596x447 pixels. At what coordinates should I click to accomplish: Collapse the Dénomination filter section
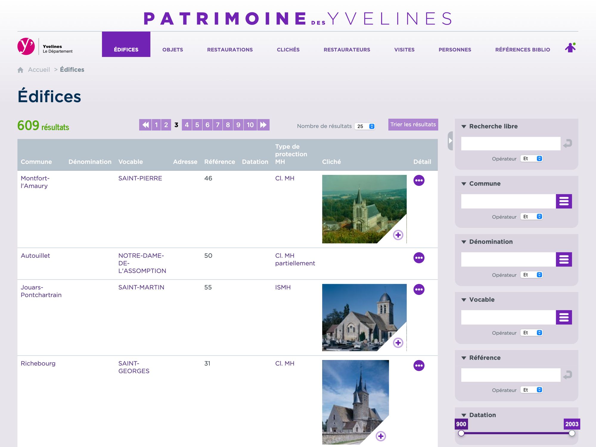coord(464,242)
